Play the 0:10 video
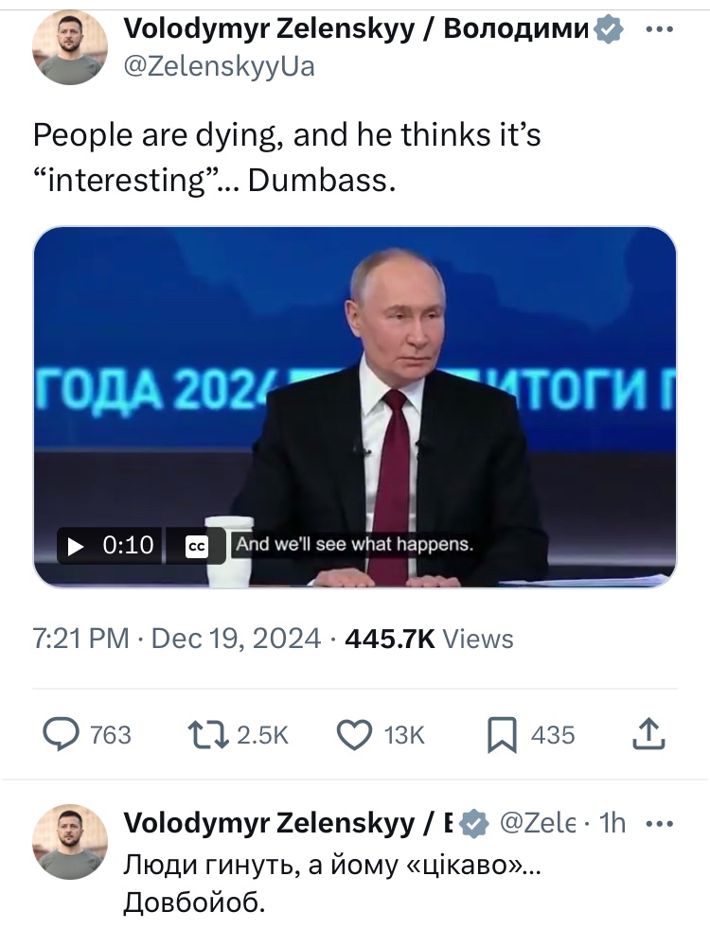Viewport: 710px width, 929px height. 110,545
